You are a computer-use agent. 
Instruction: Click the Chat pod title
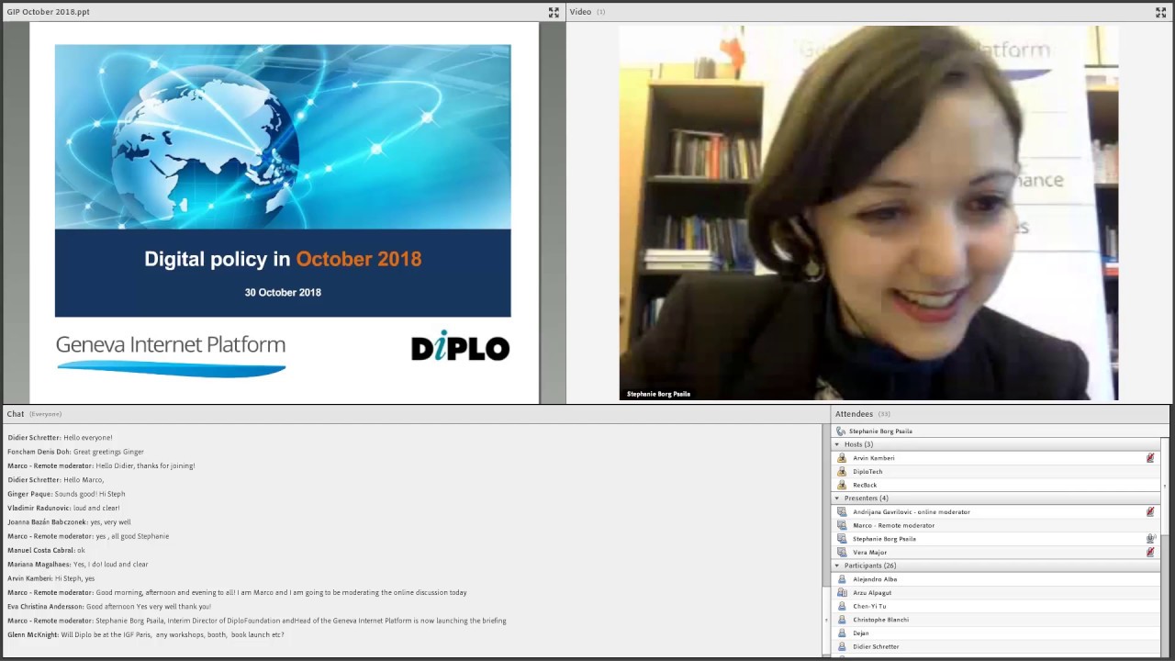[16, 414]
